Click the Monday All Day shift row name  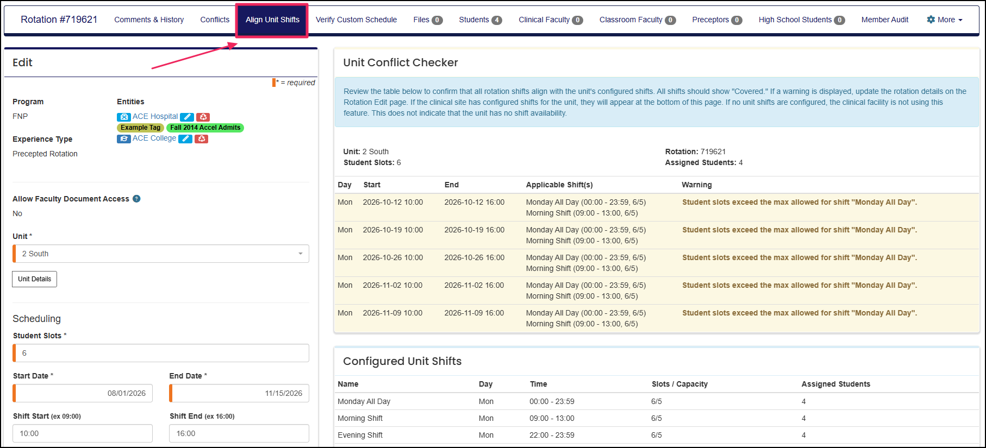[x=364, y=401]
